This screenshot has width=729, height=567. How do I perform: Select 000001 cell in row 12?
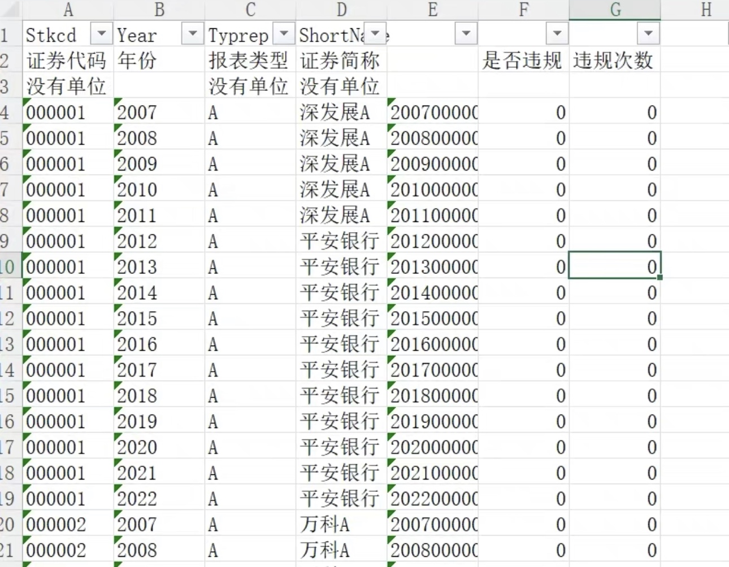pos(68,318)
